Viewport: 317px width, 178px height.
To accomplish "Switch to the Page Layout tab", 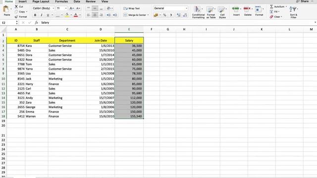I will coord(41,1).
